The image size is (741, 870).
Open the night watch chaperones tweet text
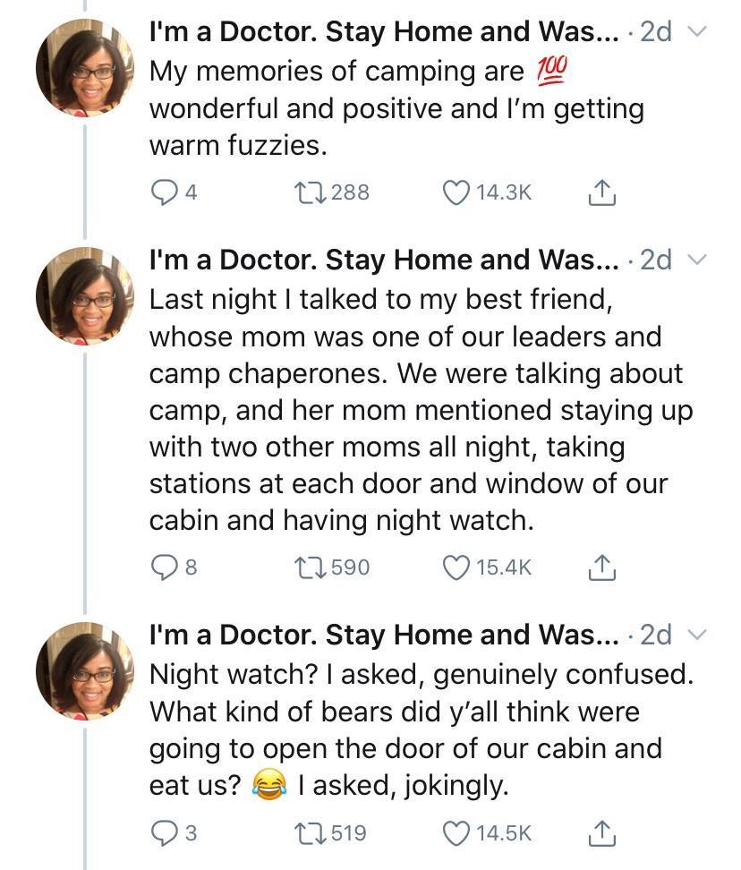(416, 408)
